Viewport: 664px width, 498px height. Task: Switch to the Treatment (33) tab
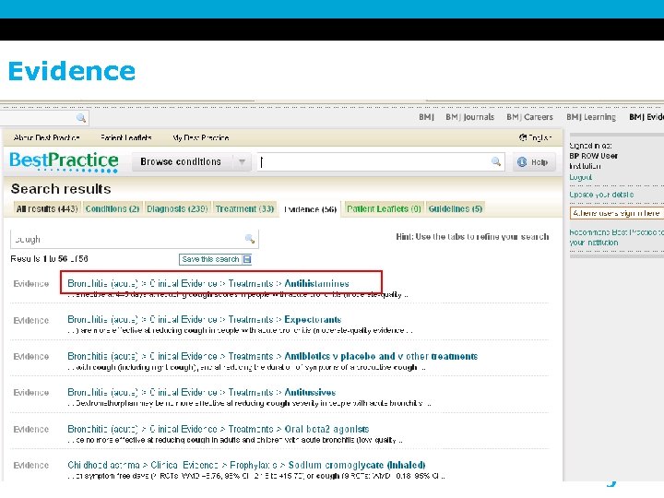pyautogui.click(x=244, y=208)
